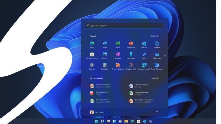Expand the All apps list
The width and height of the screenshot is (221, 124).
[x=154, y=36]
